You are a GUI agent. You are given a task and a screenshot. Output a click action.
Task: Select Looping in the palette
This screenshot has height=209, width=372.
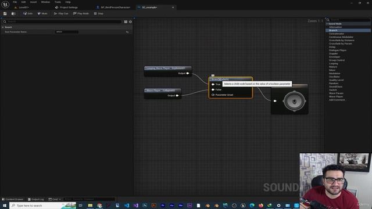coord(333,63)
